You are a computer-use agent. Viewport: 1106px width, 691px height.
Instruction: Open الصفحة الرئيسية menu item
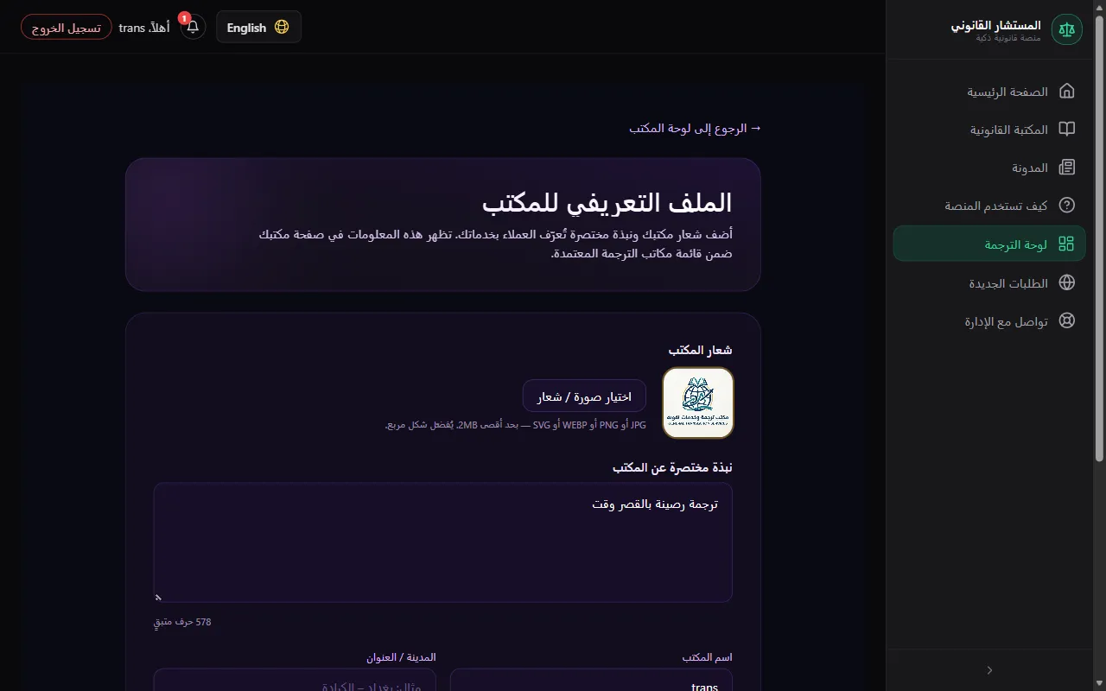pos(989,91)
